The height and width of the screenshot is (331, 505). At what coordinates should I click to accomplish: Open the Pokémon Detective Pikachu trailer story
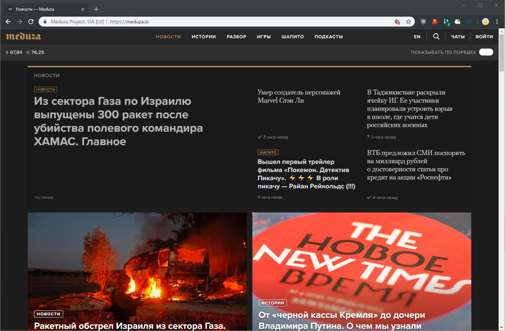tap(306, 174)
